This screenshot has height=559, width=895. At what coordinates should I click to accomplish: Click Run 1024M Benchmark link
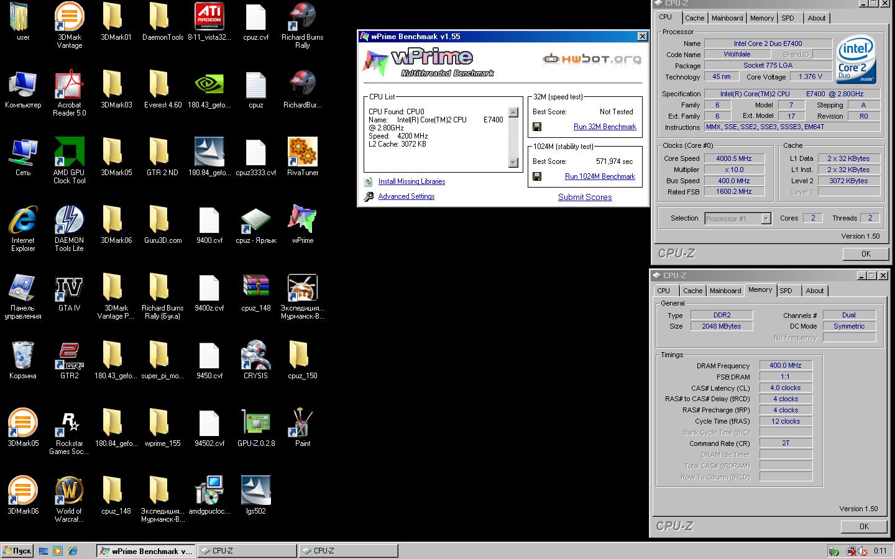point(600,176)
